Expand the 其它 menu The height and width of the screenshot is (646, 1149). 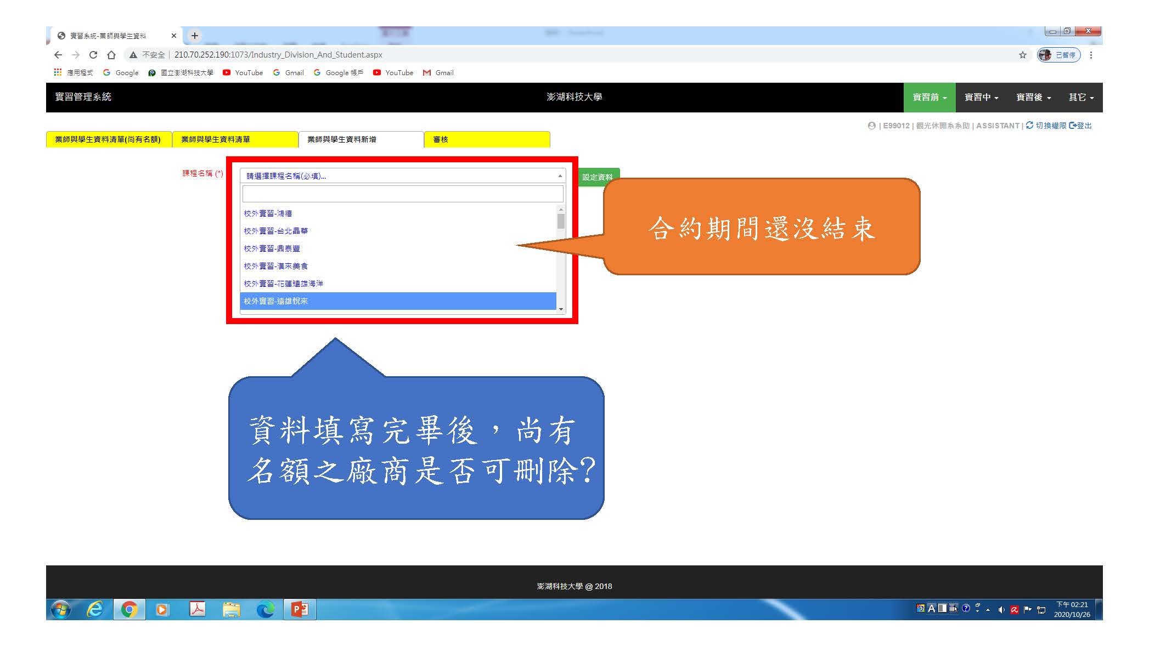click(x=1081, y=98)
